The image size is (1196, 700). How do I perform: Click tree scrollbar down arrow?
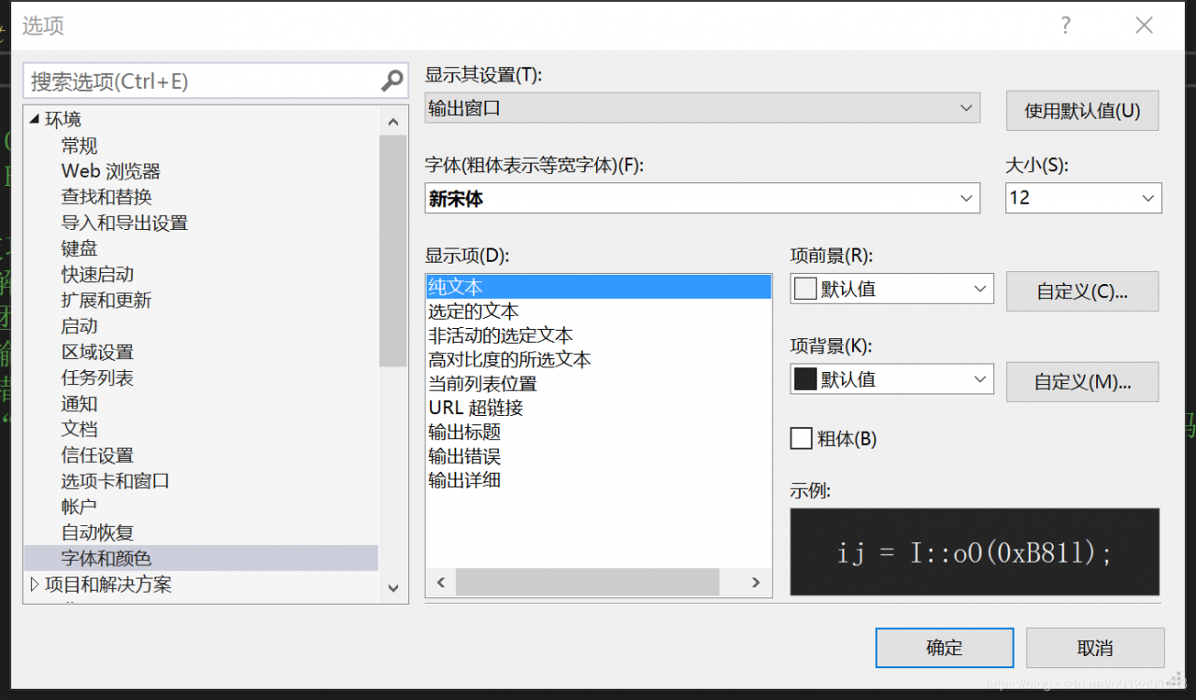pos(392,588)
